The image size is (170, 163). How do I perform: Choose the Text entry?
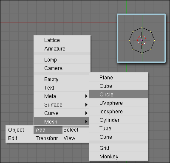tap(62, 88)
